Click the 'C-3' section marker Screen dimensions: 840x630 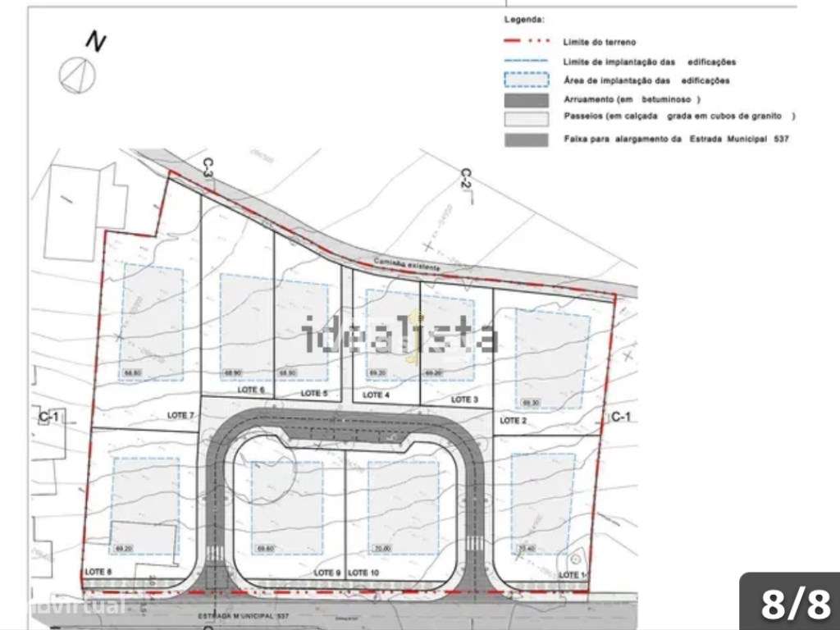[x=208, y=167]
